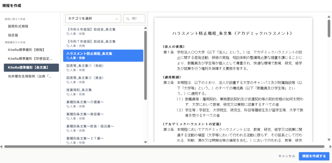Click tag icon under ハラスメント防止規程_条文集
Viewport: 332px width, 163px height.
coord(68,58)
